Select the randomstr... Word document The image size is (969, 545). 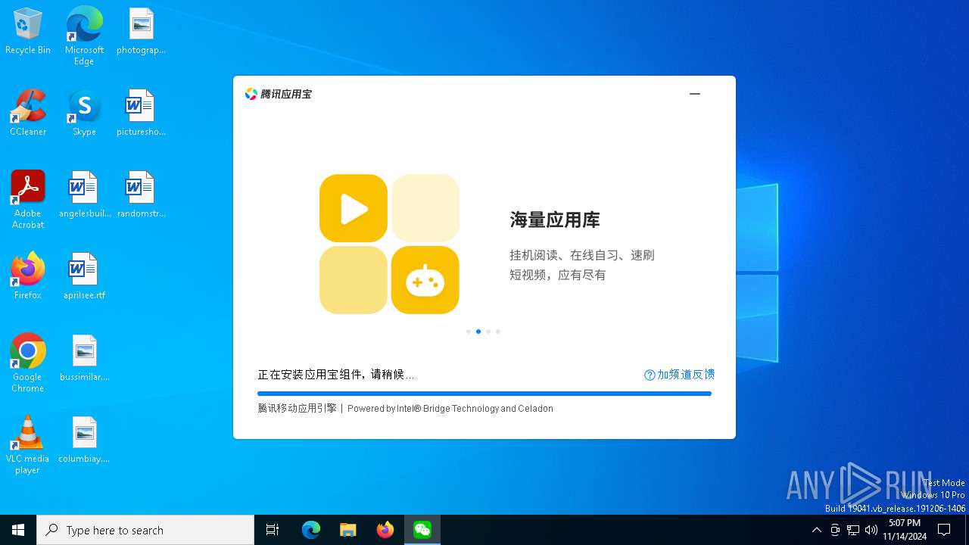tap(141, 195)
